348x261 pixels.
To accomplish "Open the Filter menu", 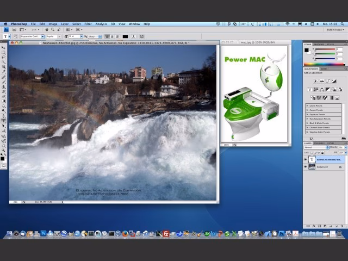I will (88, 24).
